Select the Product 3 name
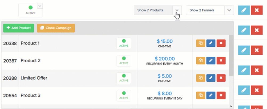The height and width of the screenshot is (109, 267). tap(31, 95)
